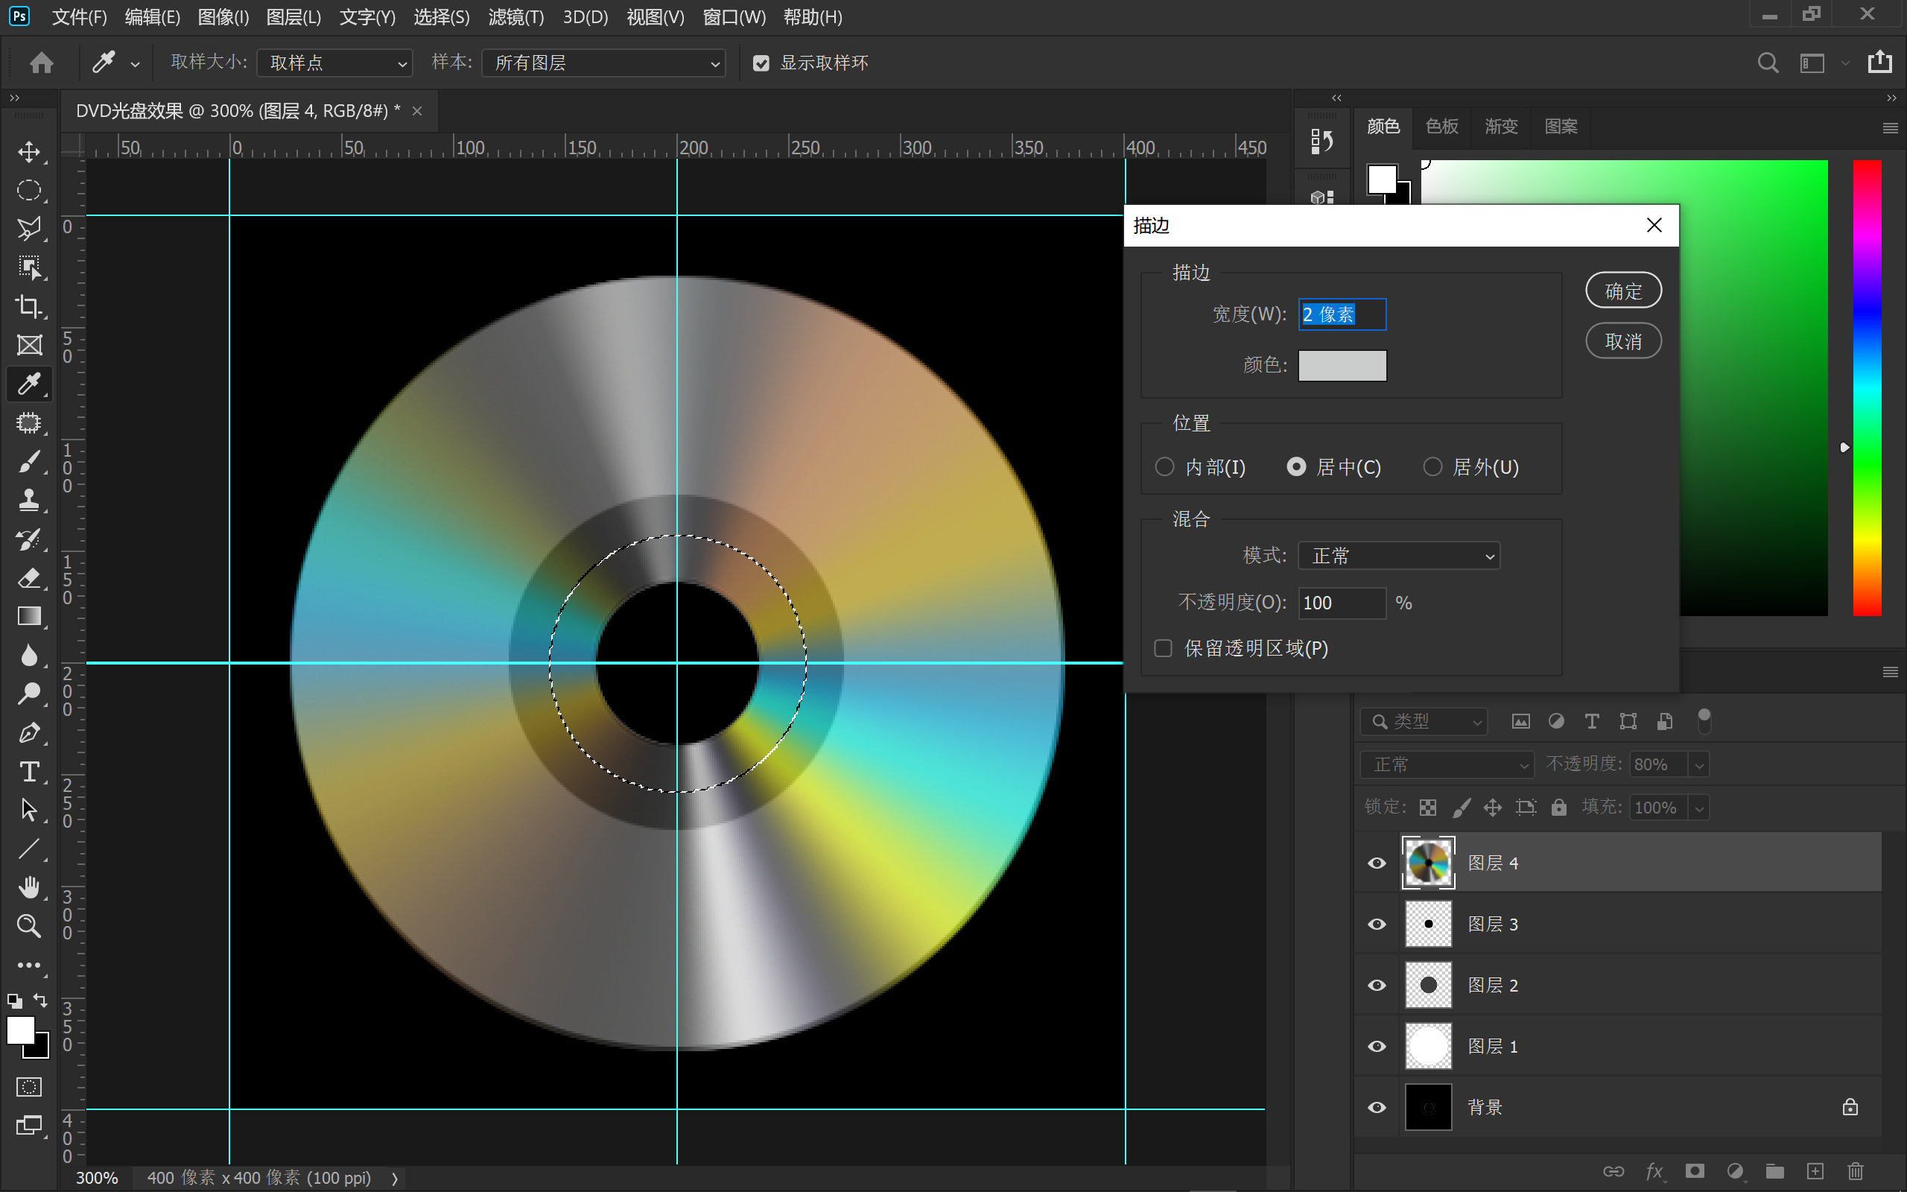Screen dimensions: 1907x1192
Task: Switch to the 色板 tab
Action: pyautogui.click(x=1441, y=126)
